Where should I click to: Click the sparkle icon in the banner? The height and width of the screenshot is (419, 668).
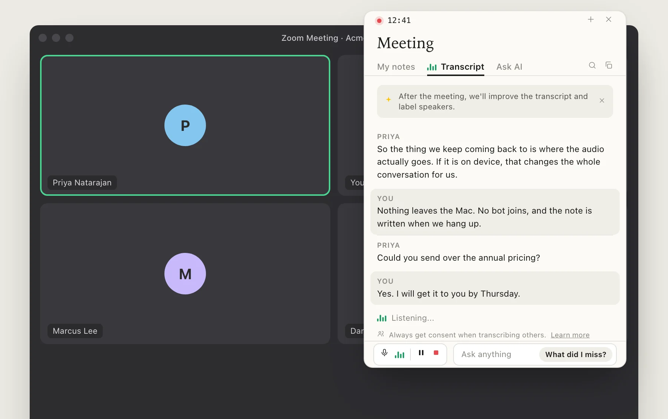coord(388,99)
